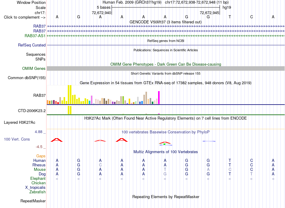This screenshot has height=208, width=285.
Task: Open the RefSeq Curated track label
Action: (32, 45)
